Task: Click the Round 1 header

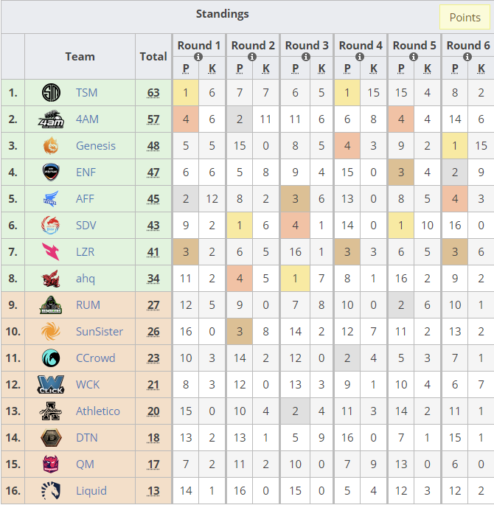Action: [199, 46]
